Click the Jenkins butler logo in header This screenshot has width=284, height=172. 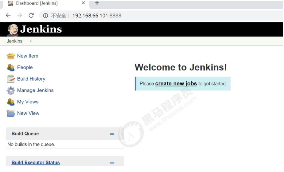coord(13,30)
